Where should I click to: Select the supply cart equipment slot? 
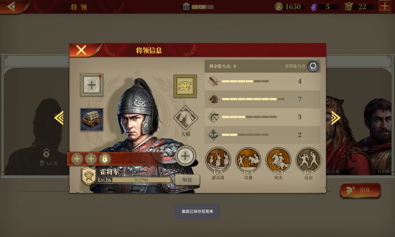click(x=92, y=120)
